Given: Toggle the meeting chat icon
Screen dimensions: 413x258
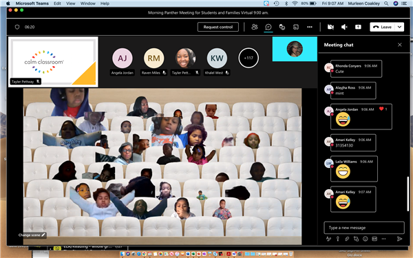Looking at the screenshot, I should pyautogui.click(x=268, y=27).
